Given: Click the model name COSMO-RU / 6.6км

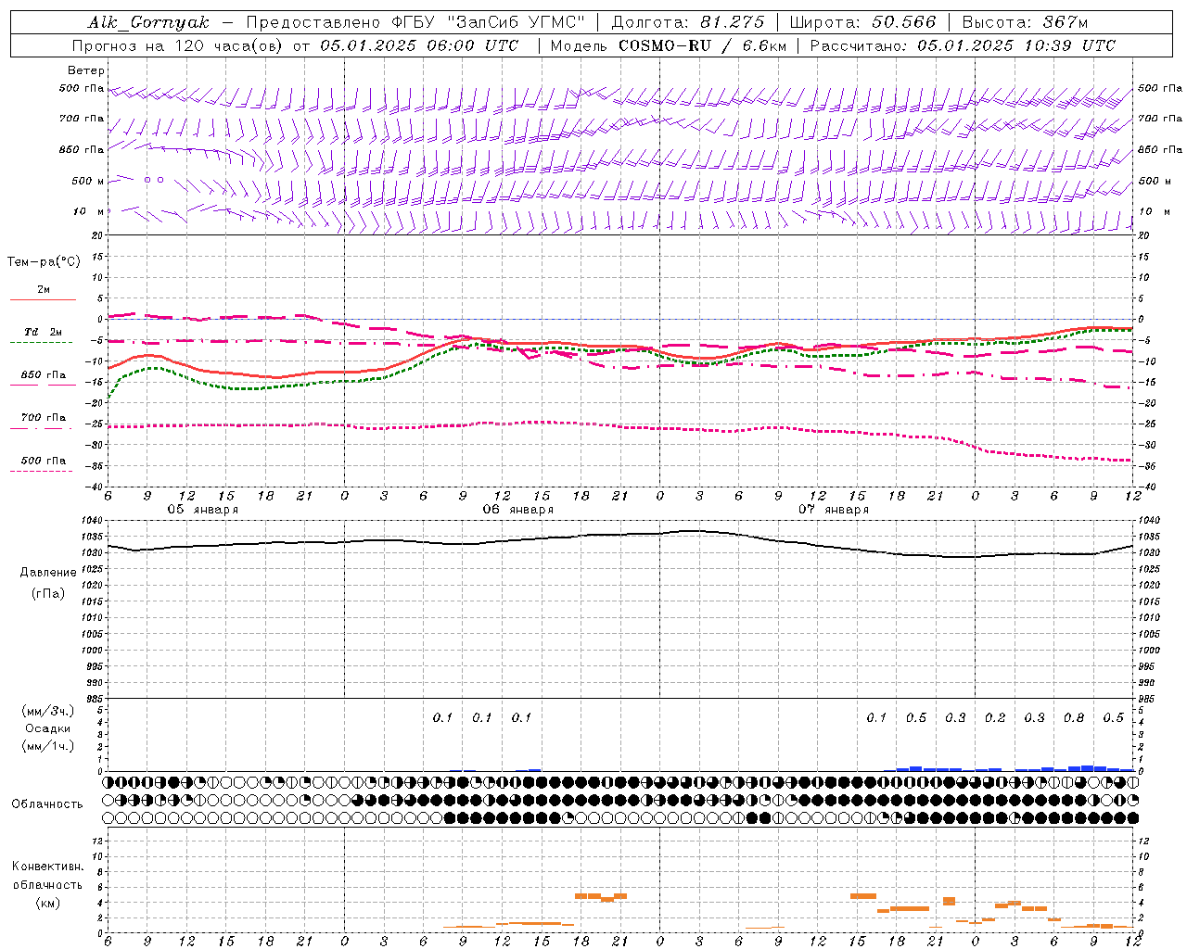Looking at the screenshot, I should 702,45.
